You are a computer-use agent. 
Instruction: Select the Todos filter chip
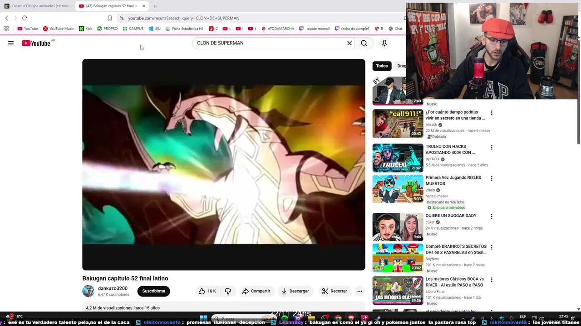coord(382,66)
